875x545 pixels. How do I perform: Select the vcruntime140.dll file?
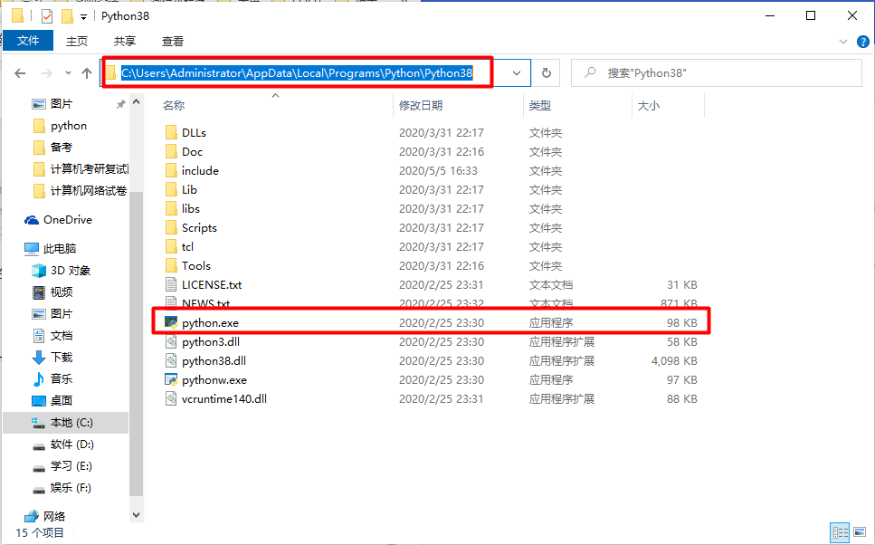click(224, 398)
